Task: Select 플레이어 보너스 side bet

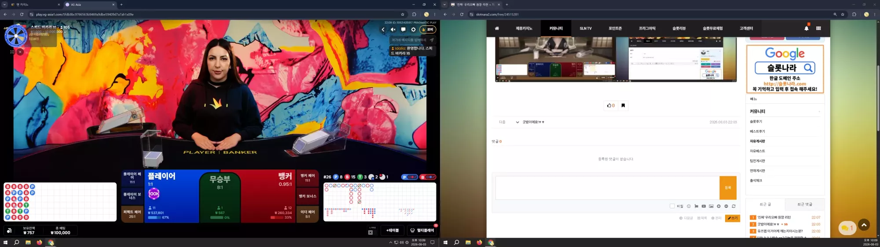Action: [132, 196]
